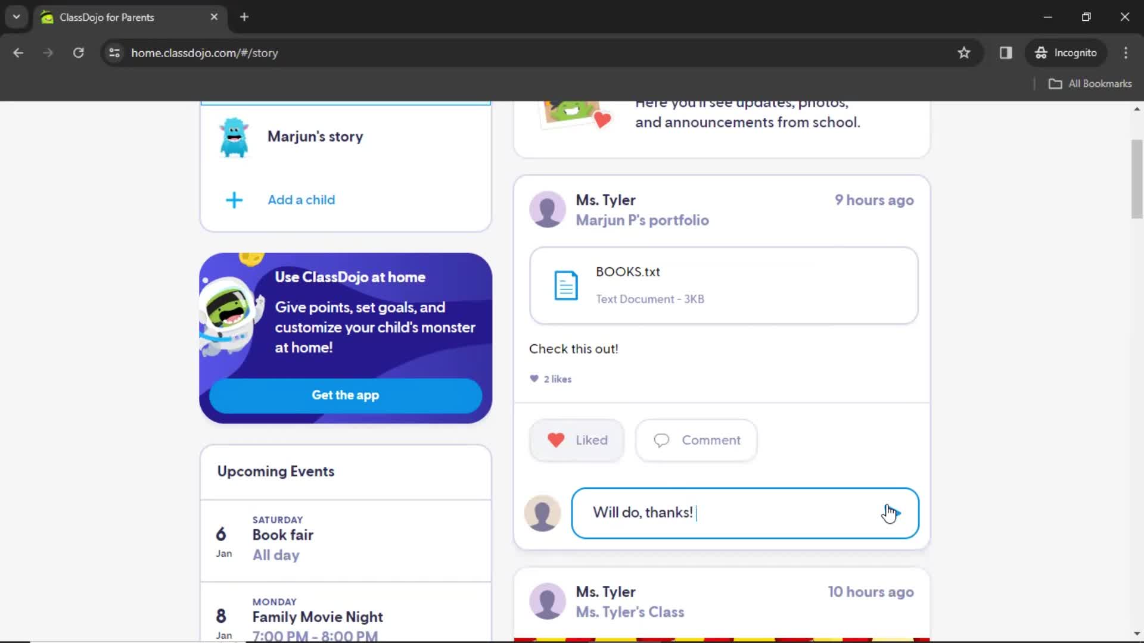Click the Liked button on the post

(577, 439)
